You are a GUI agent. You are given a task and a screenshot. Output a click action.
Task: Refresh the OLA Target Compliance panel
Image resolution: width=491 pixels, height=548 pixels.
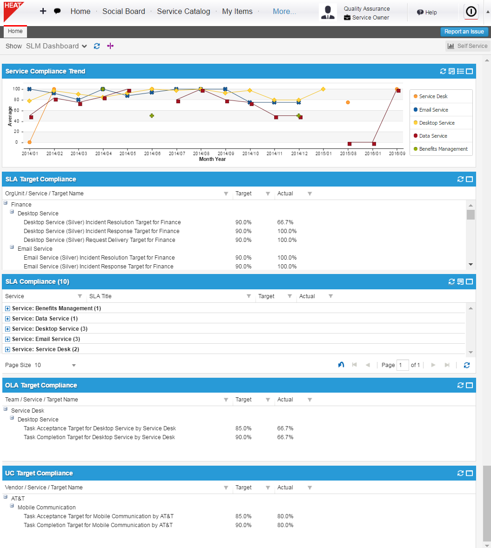point(460,385)
